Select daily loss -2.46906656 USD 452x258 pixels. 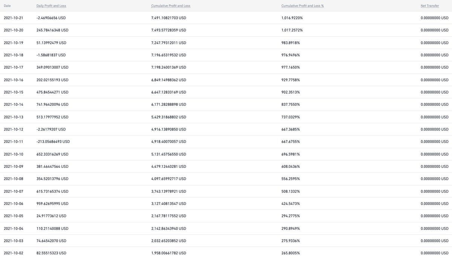tap(51, 18)
